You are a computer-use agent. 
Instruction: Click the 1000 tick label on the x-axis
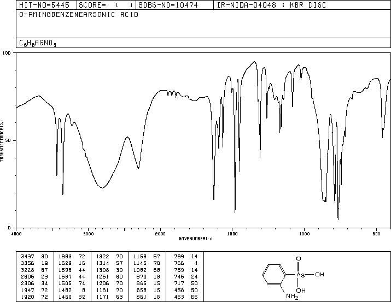coord(304,234)
